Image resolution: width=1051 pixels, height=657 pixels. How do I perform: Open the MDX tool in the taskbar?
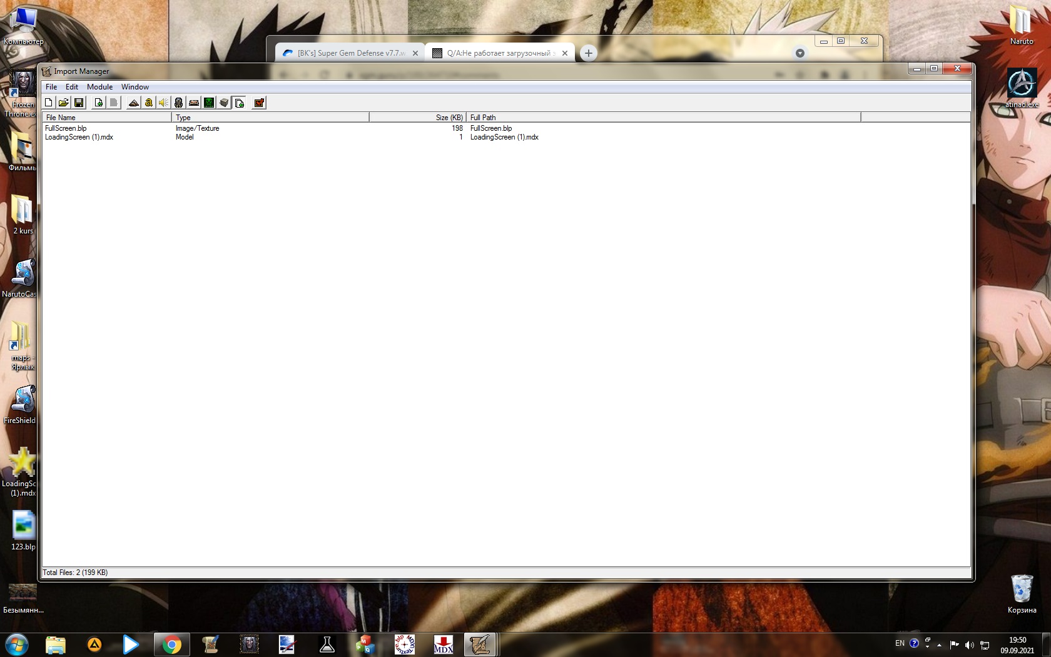(x=443, y=644)
